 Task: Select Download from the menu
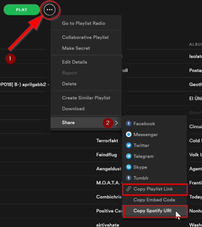click(73, 109)
